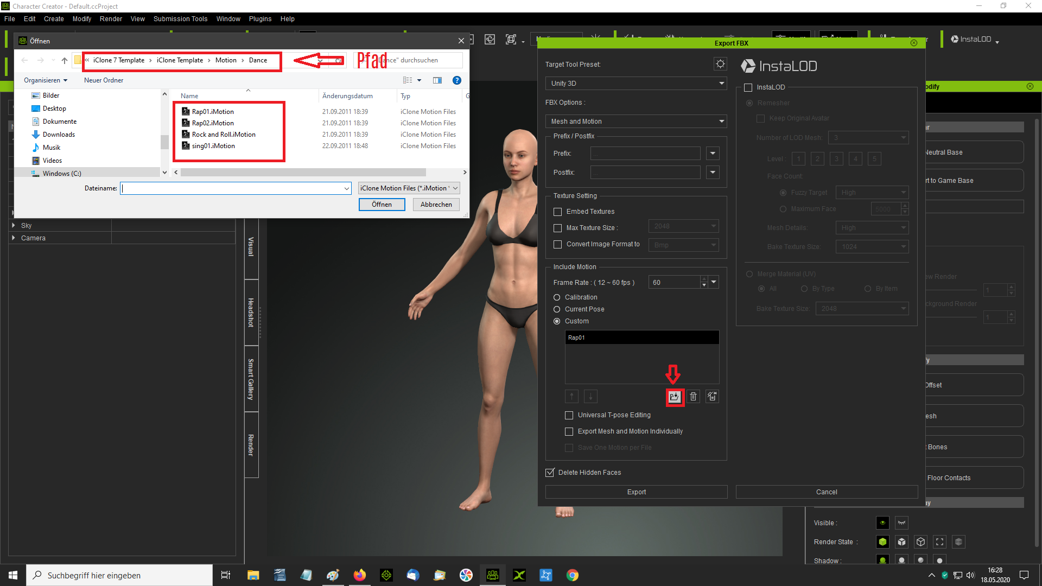The width and height of the screenshot is (1042, 586).
Task: Select the wireframe cube render state
Action: coord(921,542)
